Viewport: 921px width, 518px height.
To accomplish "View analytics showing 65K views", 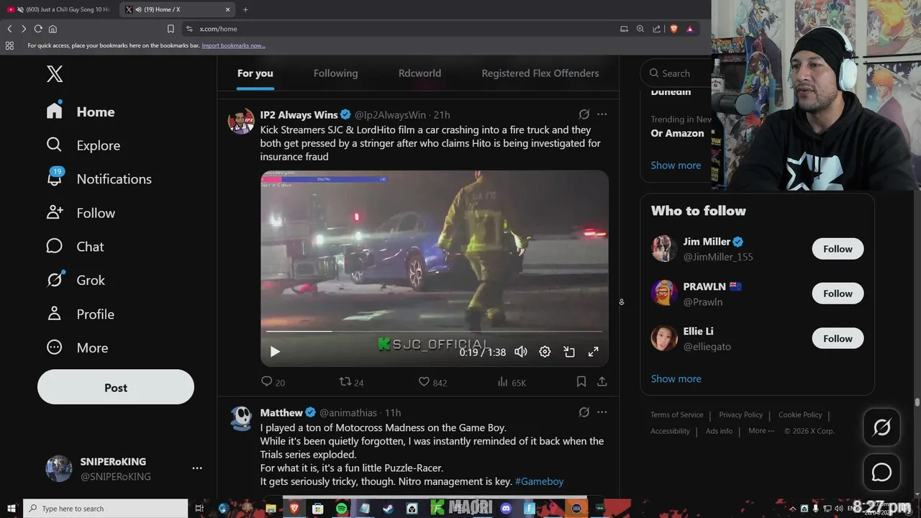I will click(512, 382).
